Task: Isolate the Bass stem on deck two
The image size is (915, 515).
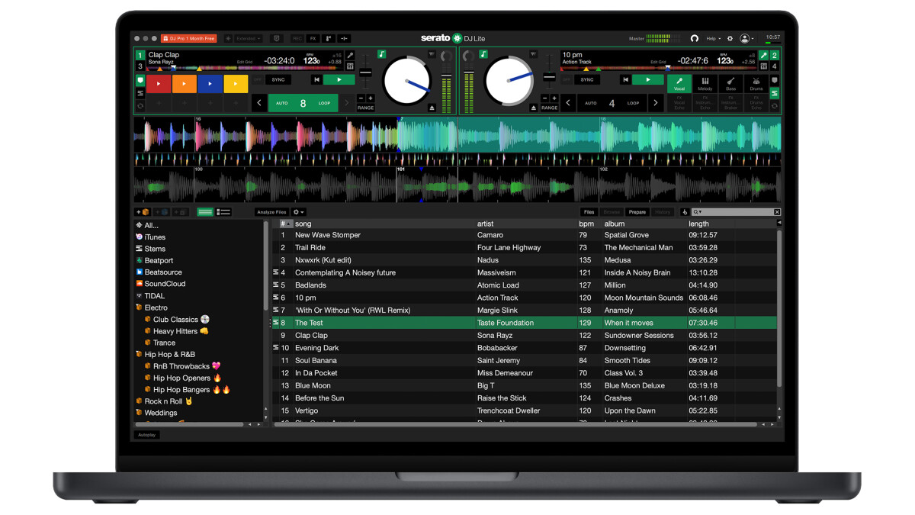Action: [730, 85]
